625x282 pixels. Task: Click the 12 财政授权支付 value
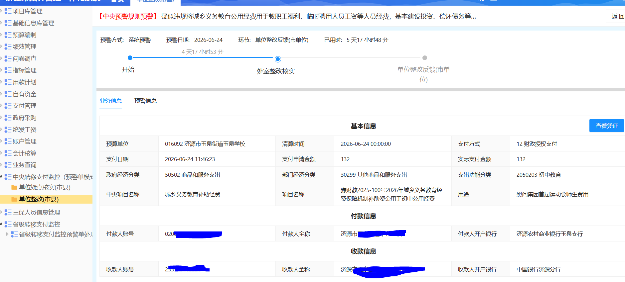pyautogui.click(x=537, y=144)
